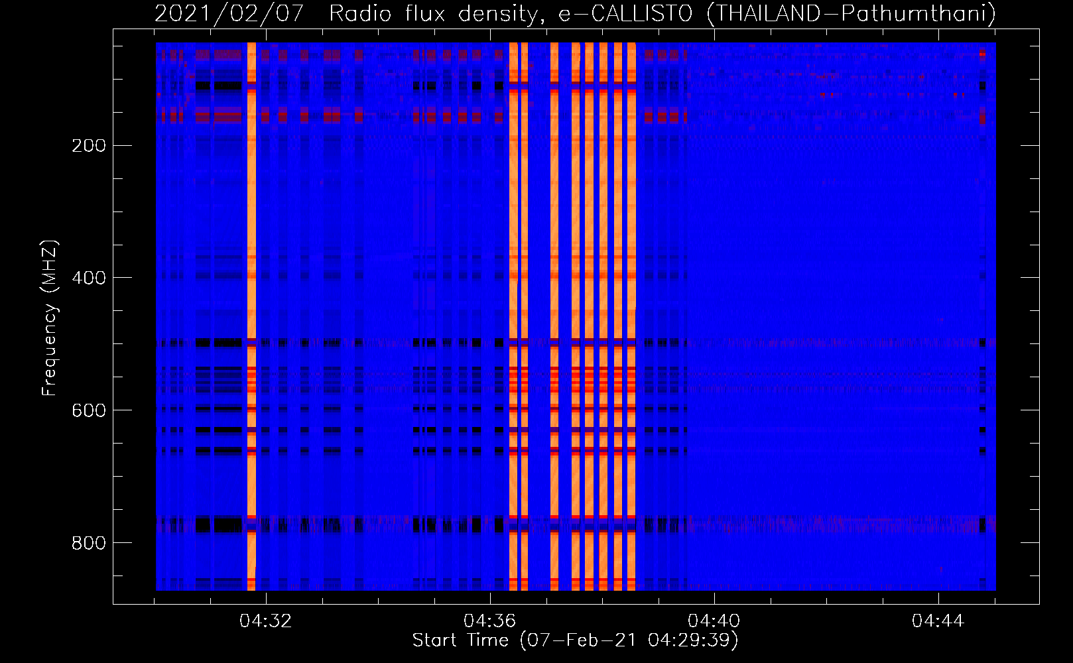Click the '04:36' time tick label
The height and width of the screenshot is (663, 1073).
pos(490,621)
